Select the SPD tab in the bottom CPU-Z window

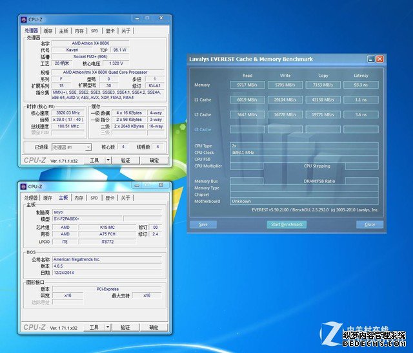click(x=94, y=198)
